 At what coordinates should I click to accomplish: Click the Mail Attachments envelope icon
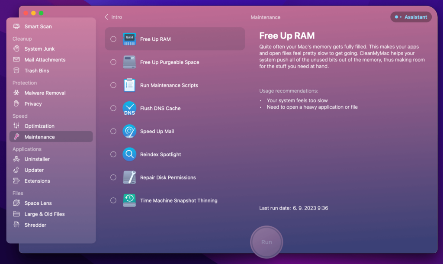click(x=16, y=60)
